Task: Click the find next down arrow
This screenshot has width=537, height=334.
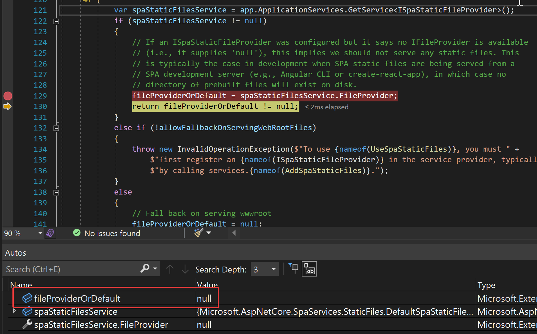Action: (x=185, y=269)
